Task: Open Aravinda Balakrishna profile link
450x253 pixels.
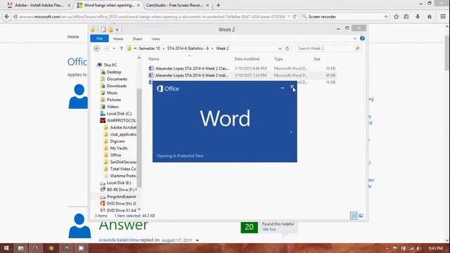Action: [119, 240]
